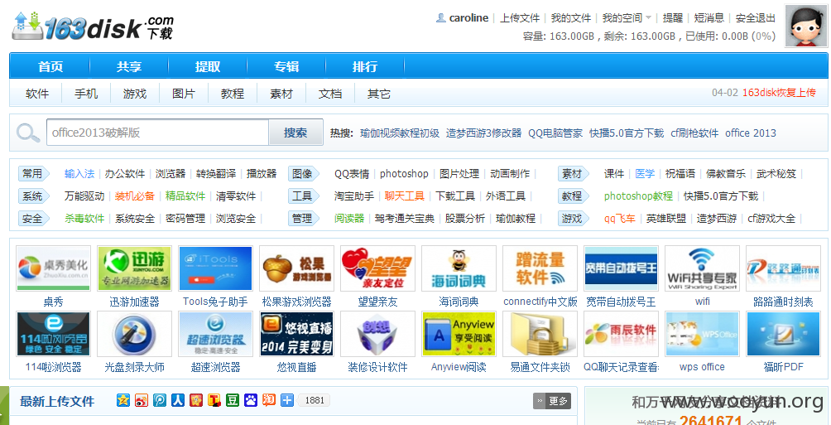Select the 手机 category

[x=86, y=94]
